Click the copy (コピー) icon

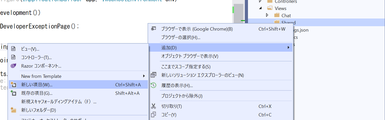[x=154, y=115]
